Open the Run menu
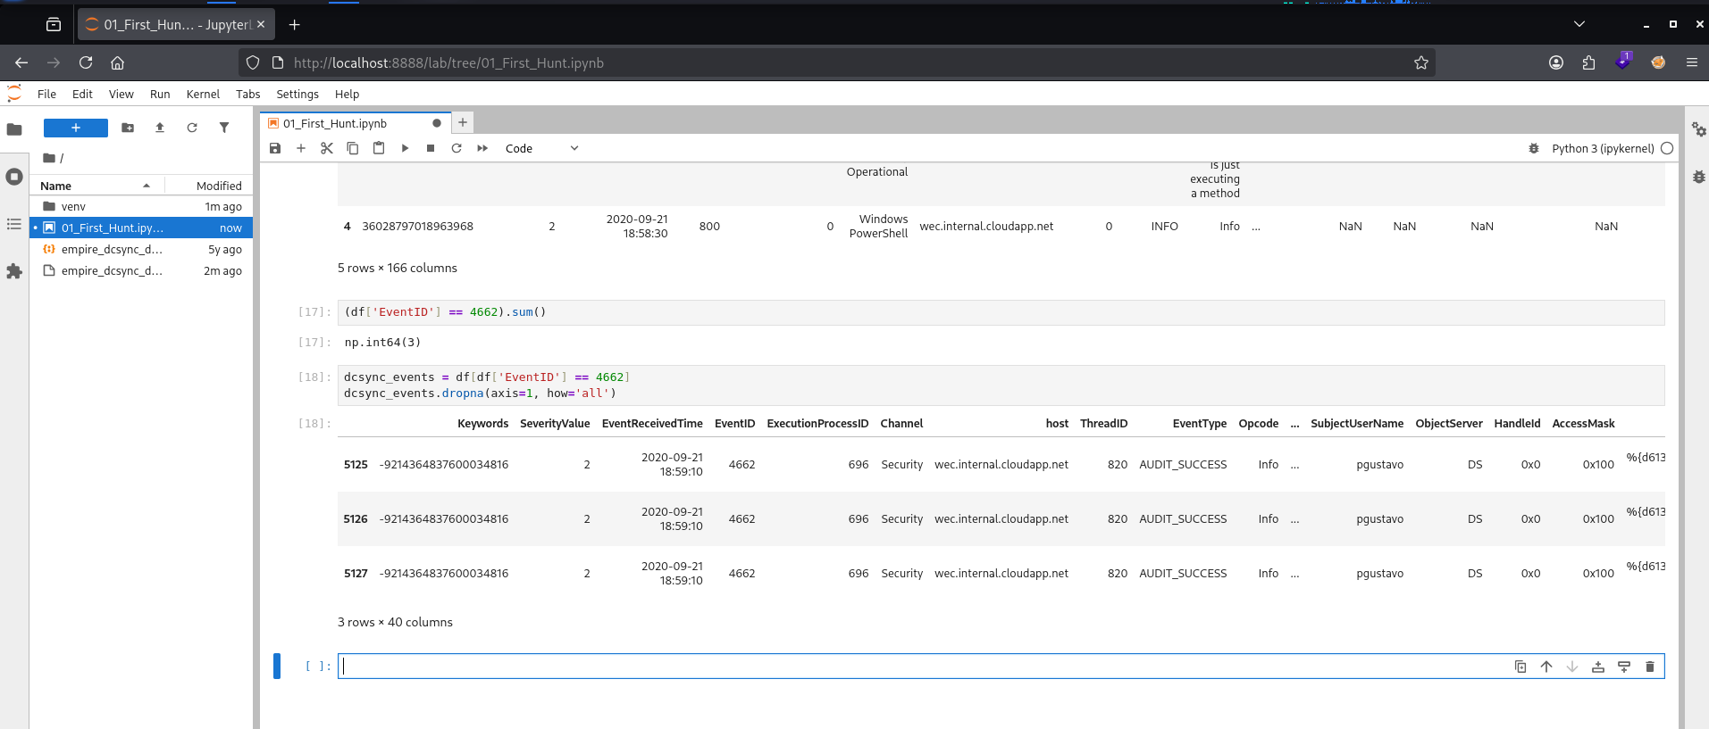1709x729 pixels. click(160, 94)
